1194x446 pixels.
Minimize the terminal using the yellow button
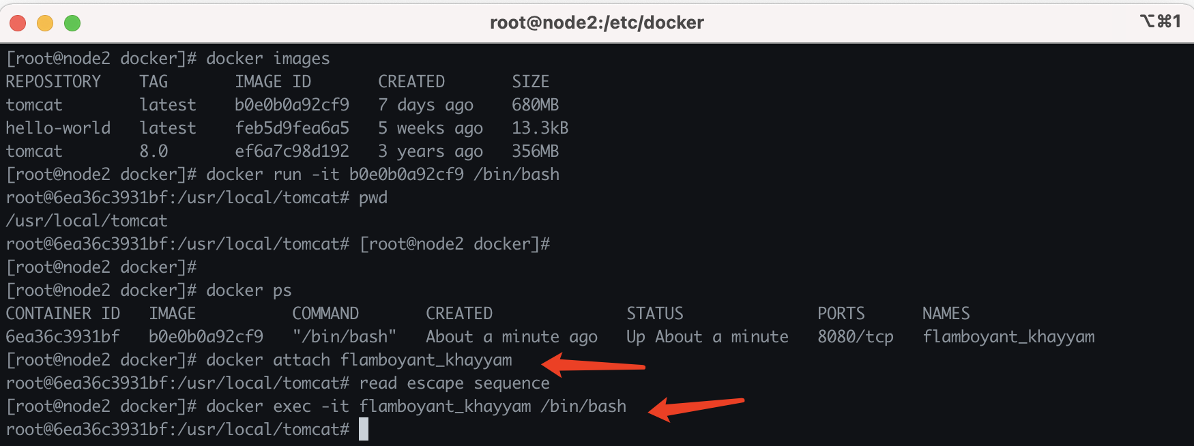coord(45,23)
